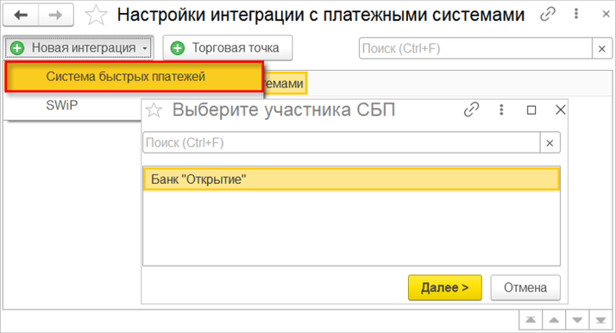Click the 'Далее >' button
This screenshot has width=616, height=333.
point(444,287)
